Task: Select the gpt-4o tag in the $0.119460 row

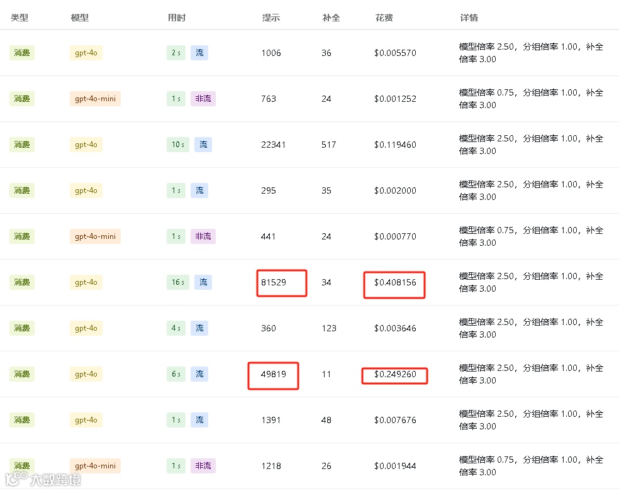Action: pos(86,145)
